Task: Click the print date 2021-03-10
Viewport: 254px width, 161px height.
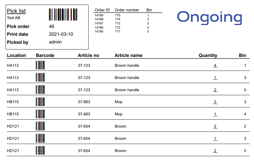Action: tap(61, 34)
